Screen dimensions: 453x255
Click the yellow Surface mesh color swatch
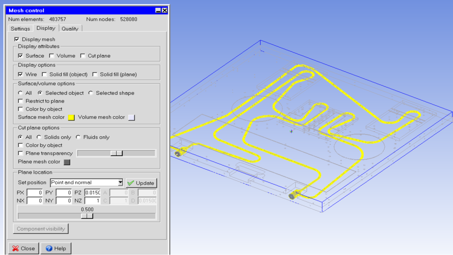coord(71,117)
